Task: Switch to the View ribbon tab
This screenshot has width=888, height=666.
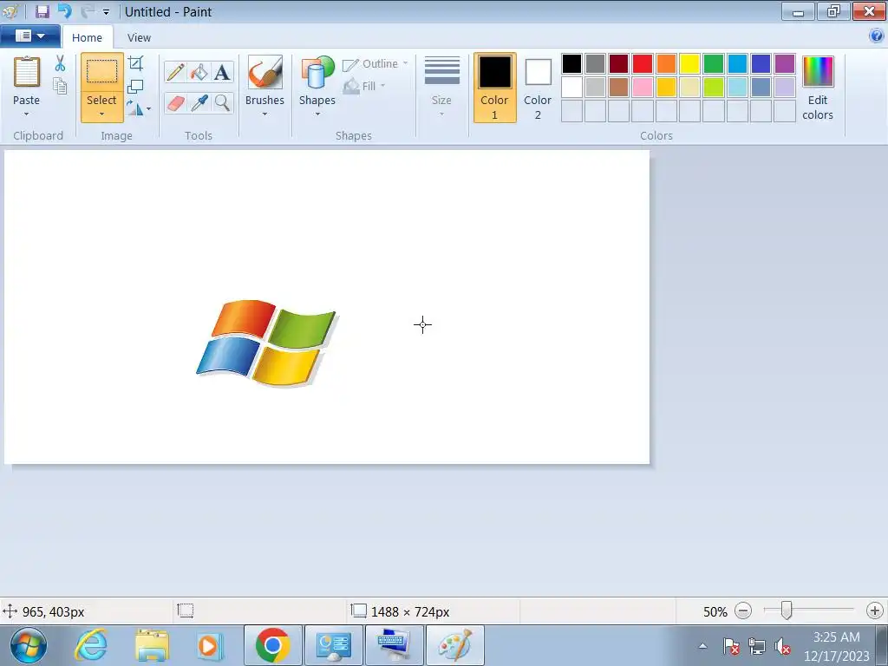Action: coord(139,37)
